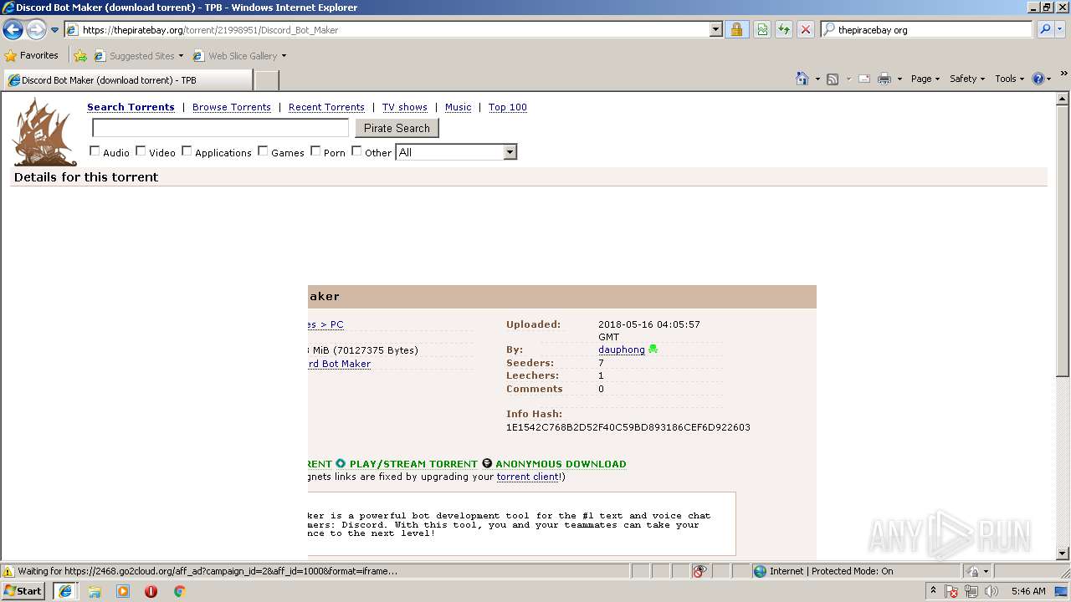
Task: Open the Recent Torrents link
Action: tap(326, 107)
